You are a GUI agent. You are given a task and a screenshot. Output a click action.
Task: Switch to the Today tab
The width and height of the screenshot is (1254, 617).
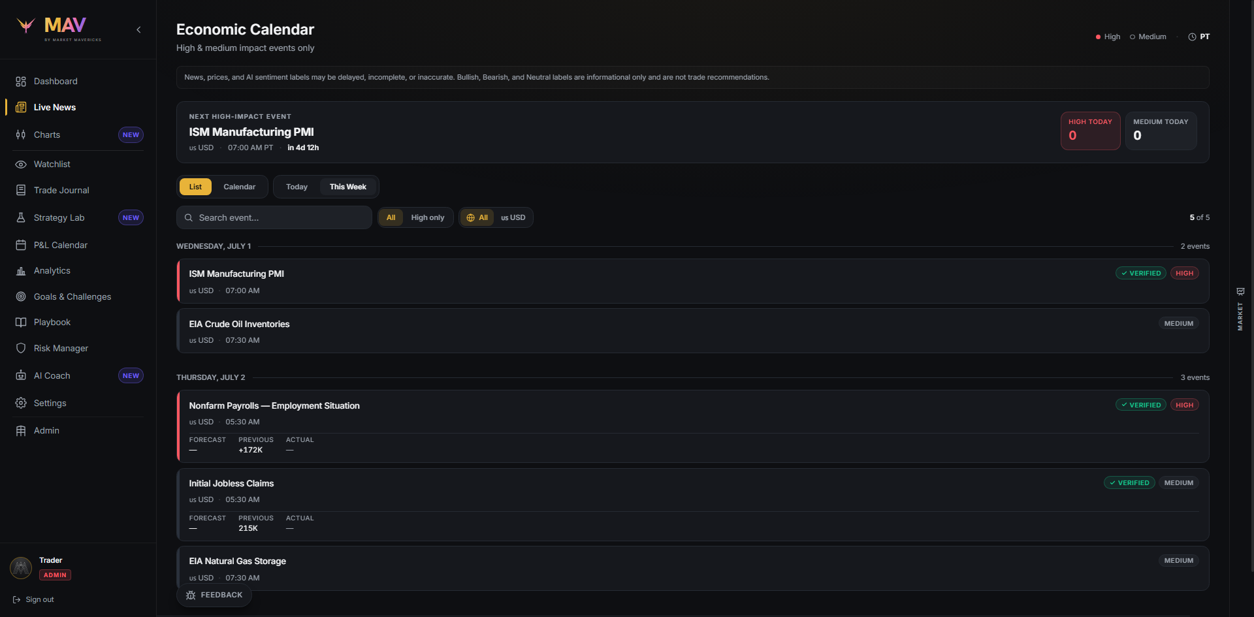(x=297, y=187)
